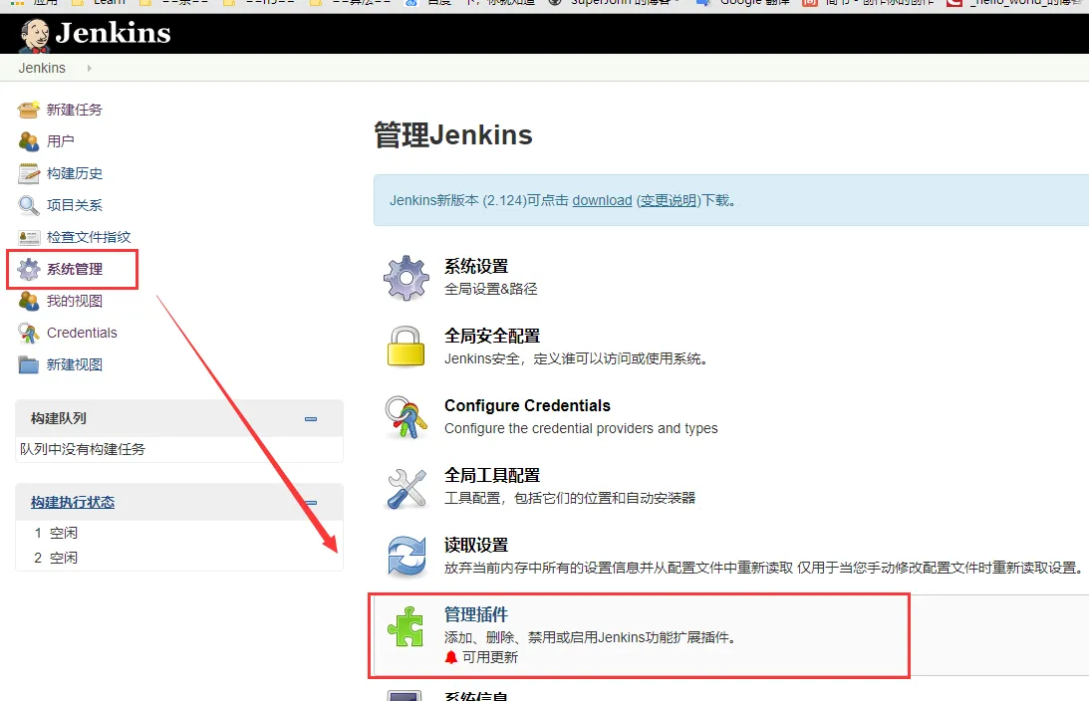Click the 检查文件指纹 fingerprint icon
The height and width of the screenshot is (701, 1089).
29,237
